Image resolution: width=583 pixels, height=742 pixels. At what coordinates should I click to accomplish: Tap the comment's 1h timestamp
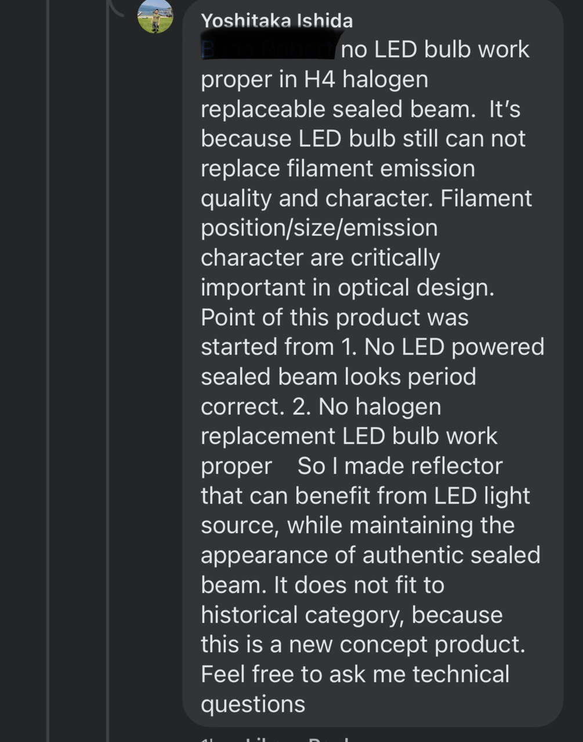(x=209, y=739)
